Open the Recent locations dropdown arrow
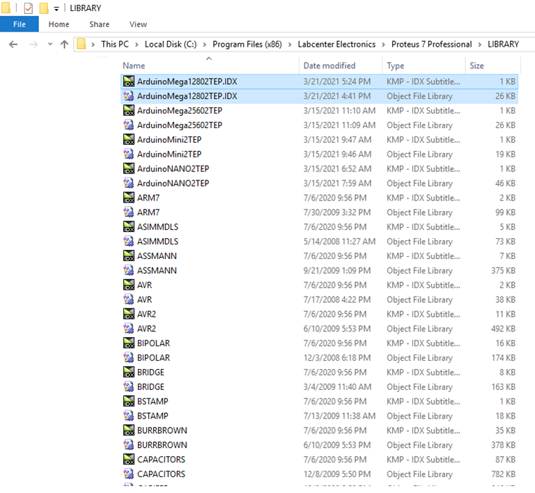 (x=49, y=44)
